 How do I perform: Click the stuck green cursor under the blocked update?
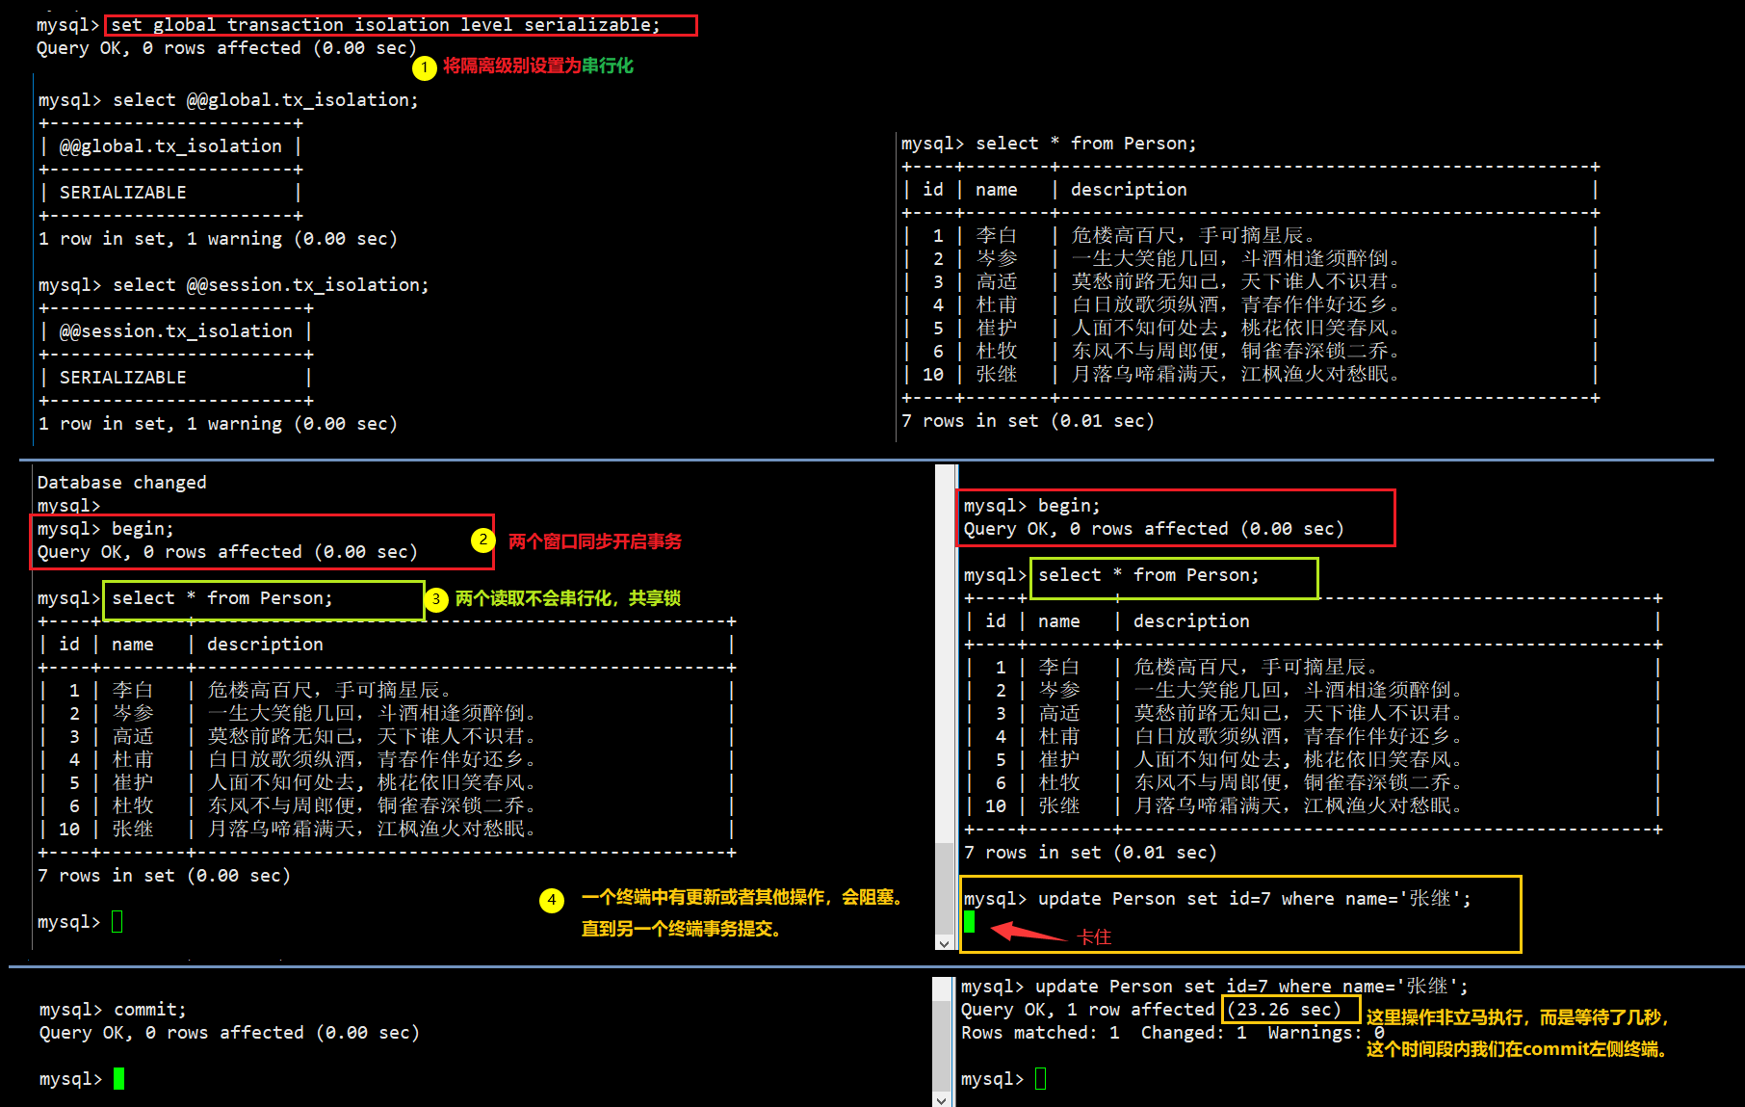point(970,922)
